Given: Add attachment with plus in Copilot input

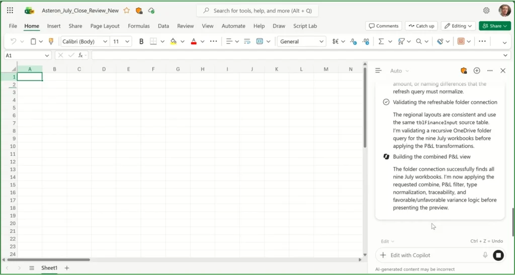Looking at the screenshot, I should [383, 255].
